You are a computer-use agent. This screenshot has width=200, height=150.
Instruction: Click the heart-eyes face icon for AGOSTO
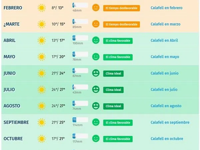point(96,106)
